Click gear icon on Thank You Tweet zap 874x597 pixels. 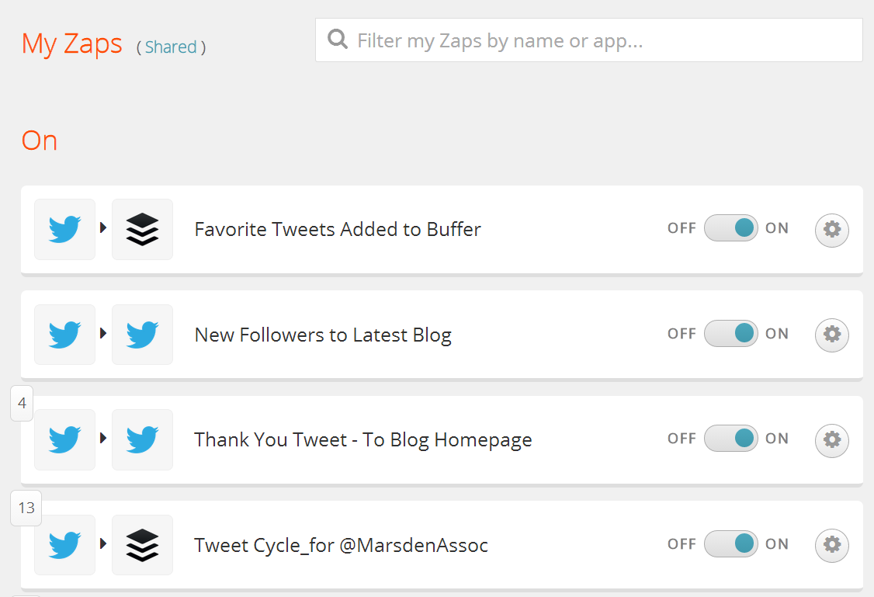click(x=831, y=440)
